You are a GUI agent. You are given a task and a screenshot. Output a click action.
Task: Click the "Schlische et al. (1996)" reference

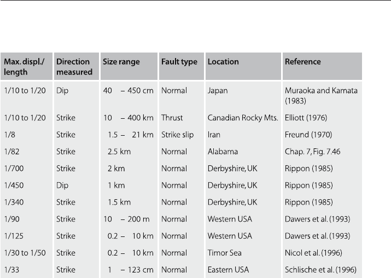click(x=320, y=270)
